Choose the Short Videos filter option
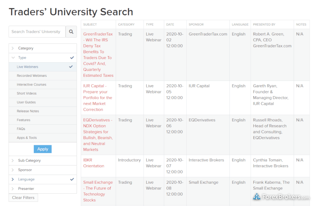 tap(26, 93)
